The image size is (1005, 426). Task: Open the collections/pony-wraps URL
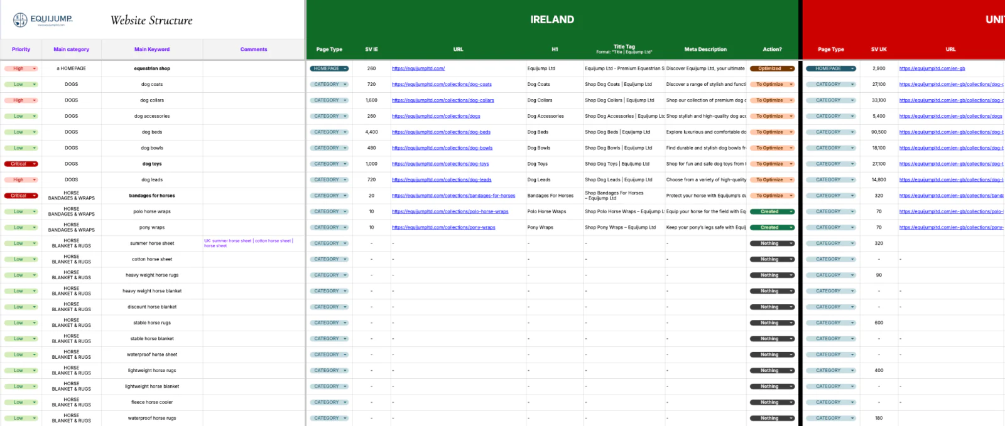click(443, 227)
